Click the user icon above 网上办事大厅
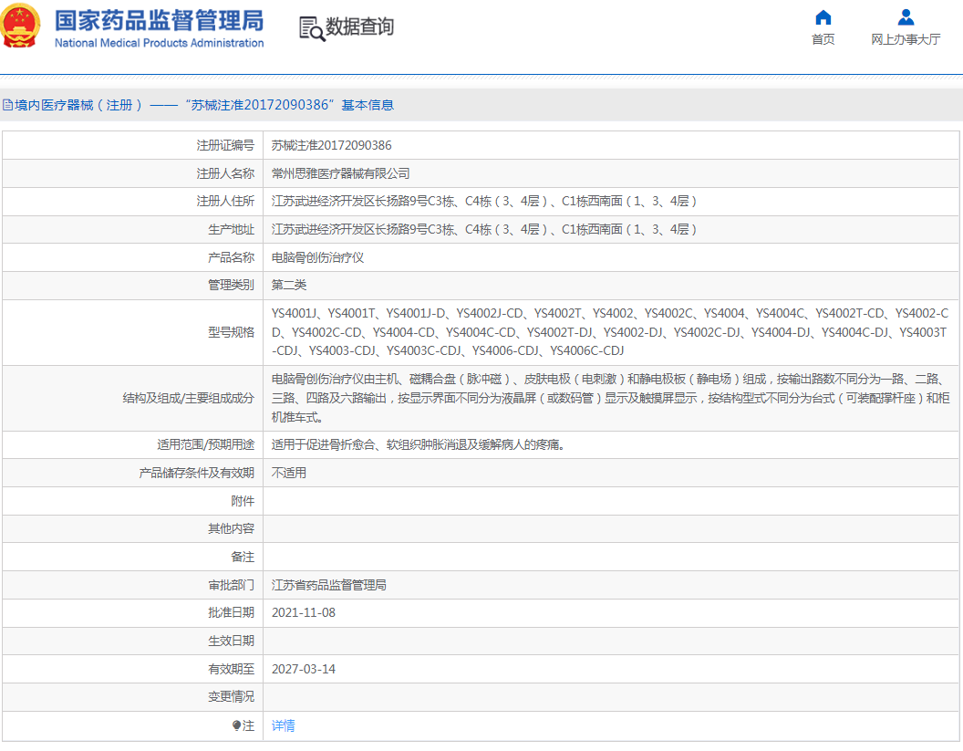The width and height of the screenshot is (963, 751). tap(906, 17)
